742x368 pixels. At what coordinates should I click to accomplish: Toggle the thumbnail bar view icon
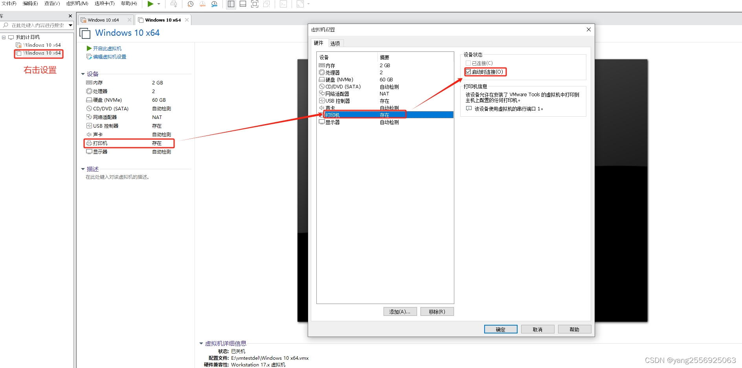coord(243,4)
